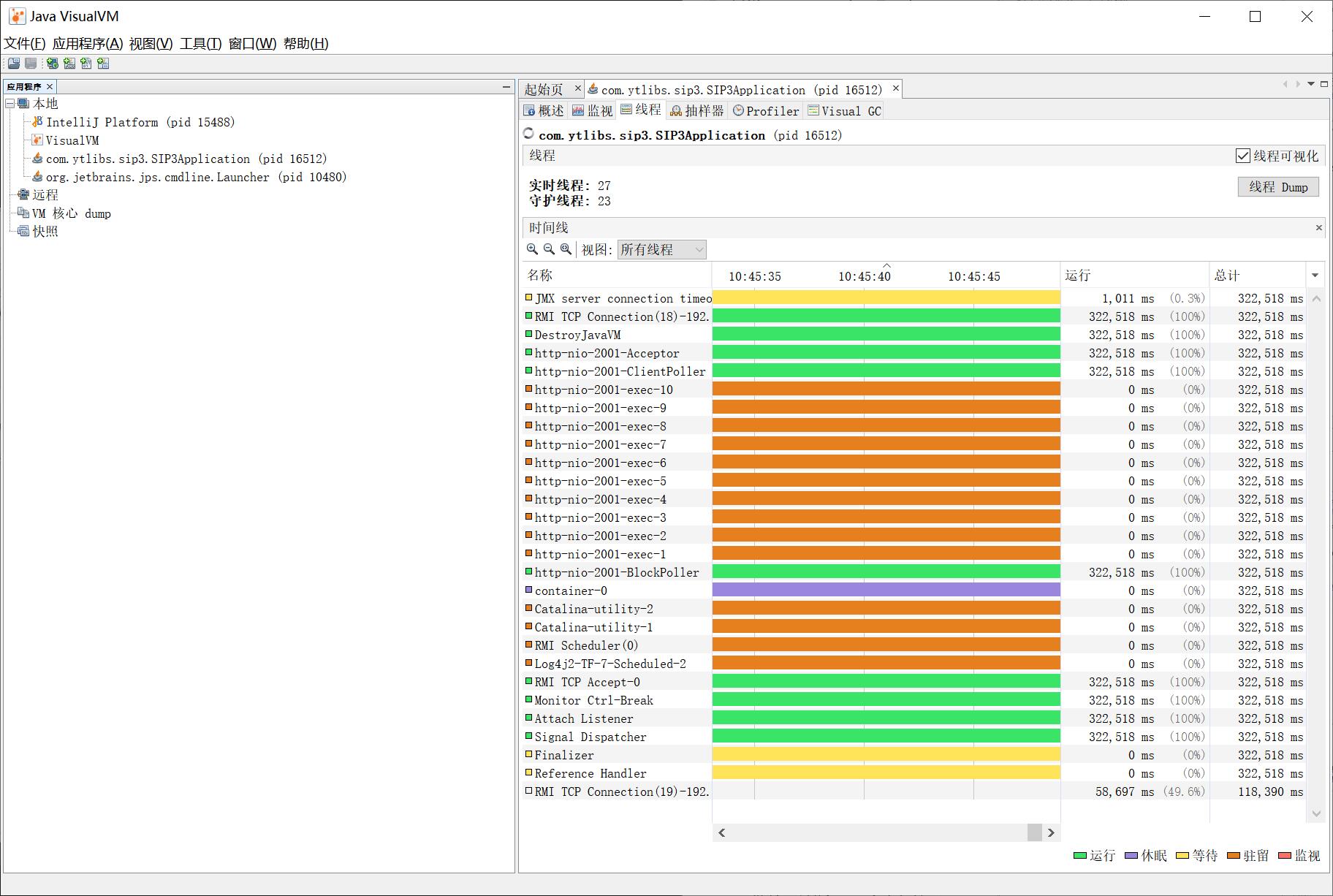The height and width of the screenshot is (896, 1333).
Task: Click the Add VM Coredump toolbar icon
Action: (x=86, y=64)
